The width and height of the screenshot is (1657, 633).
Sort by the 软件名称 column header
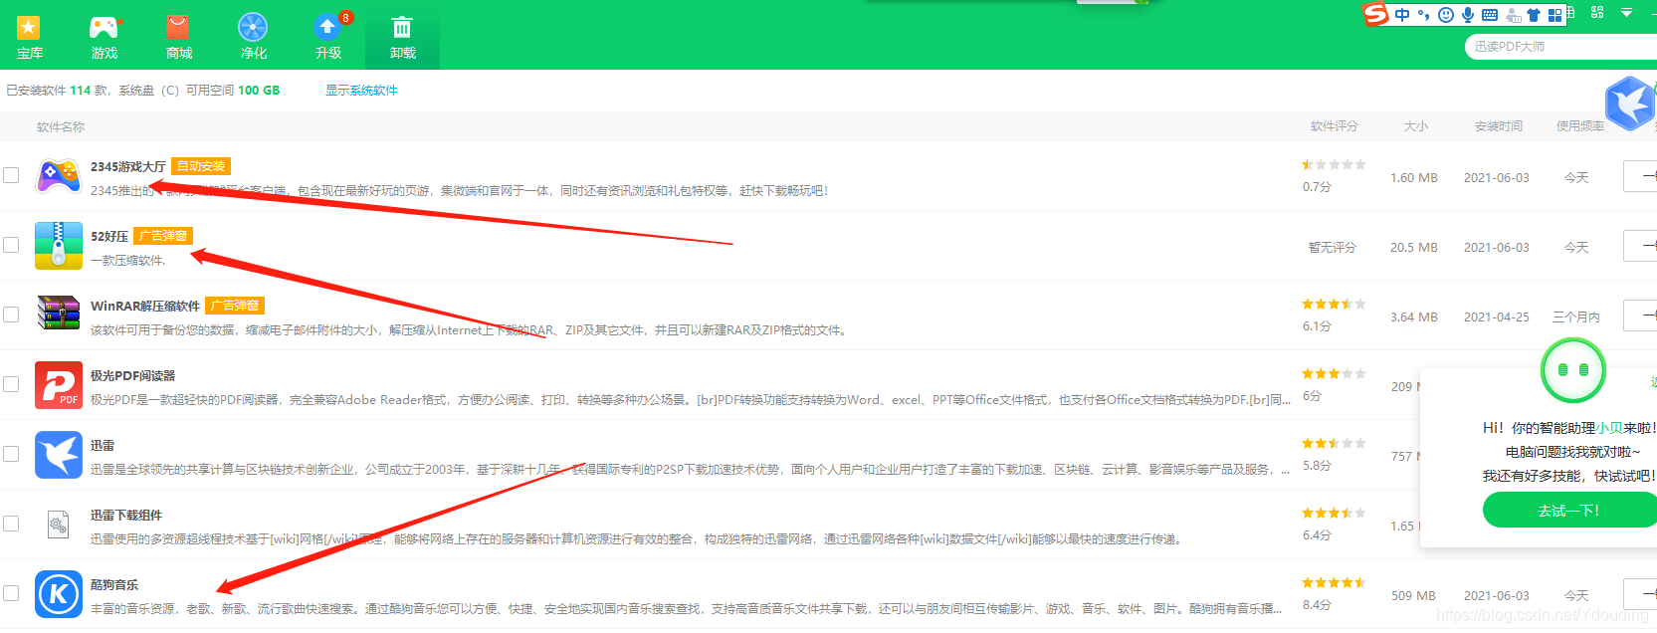point(61,127)
